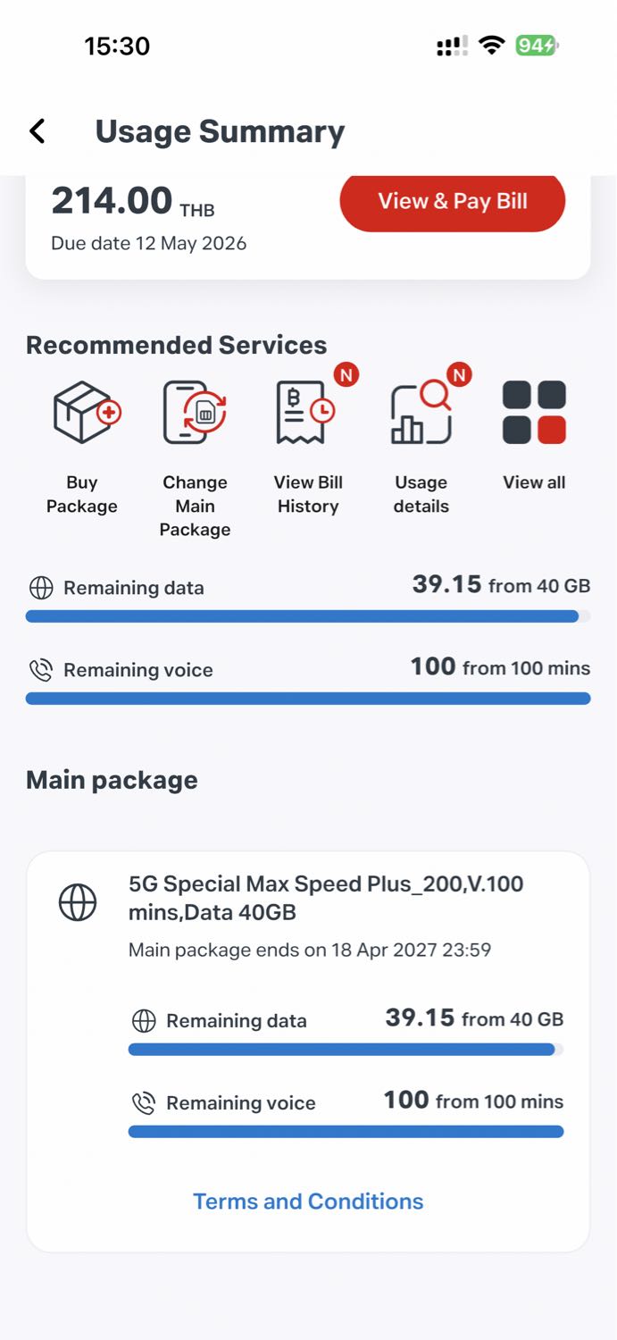Viewport: 617px width, 1340px height.
Task: Tap the Recommended Services heading
Action: tap(176, 345)
